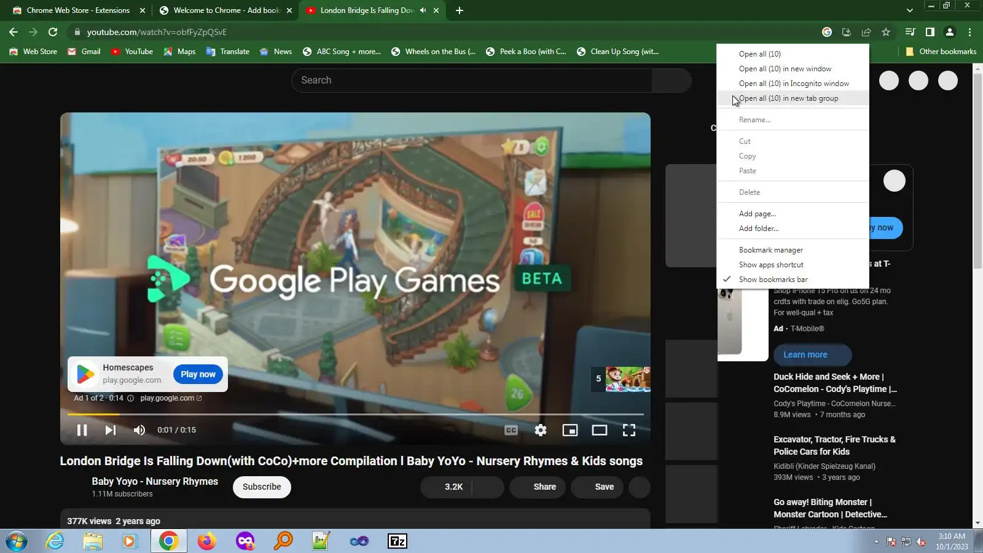Viewport: 983px width, 553px height.
Task: Toggle Show apps shortcut option
Action: tap(793, 265)
